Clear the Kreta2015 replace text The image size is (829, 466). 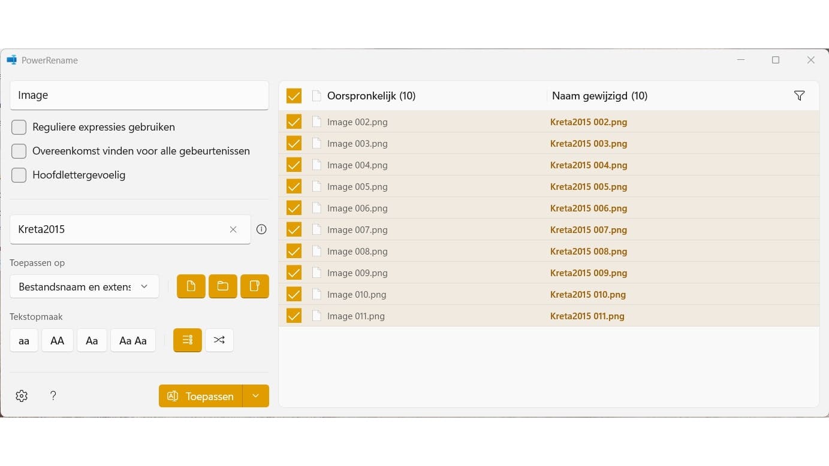[x=233, y=229]
